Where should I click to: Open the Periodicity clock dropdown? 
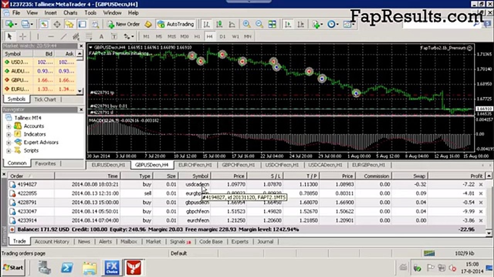tap(333, 24)
